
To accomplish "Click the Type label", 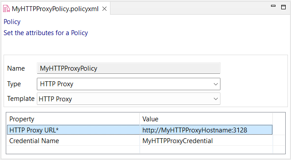I will 14,84.
